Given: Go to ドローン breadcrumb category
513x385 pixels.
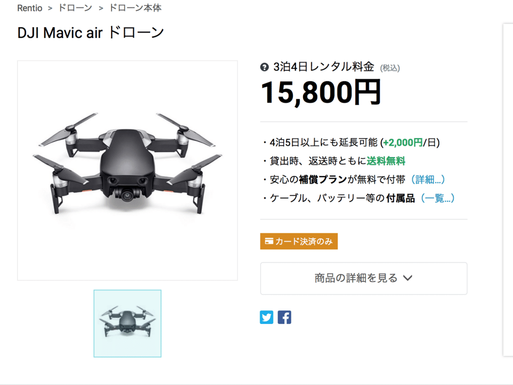Looking at the screenshot, I should (x=75, y=8).
